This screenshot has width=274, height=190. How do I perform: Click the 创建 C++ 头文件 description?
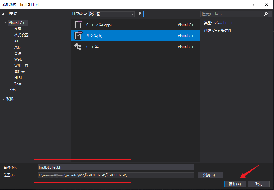218,30
